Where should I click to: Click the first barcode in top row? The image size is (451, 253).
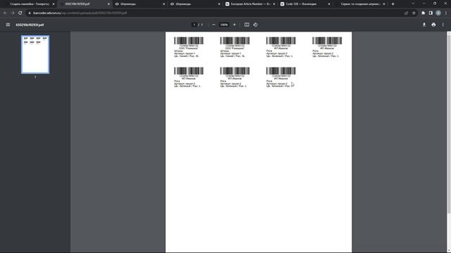[x=189, y=41]
